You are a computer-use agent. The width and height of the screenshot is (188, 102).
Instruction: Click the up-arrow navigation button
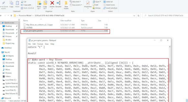pos(11,16)
